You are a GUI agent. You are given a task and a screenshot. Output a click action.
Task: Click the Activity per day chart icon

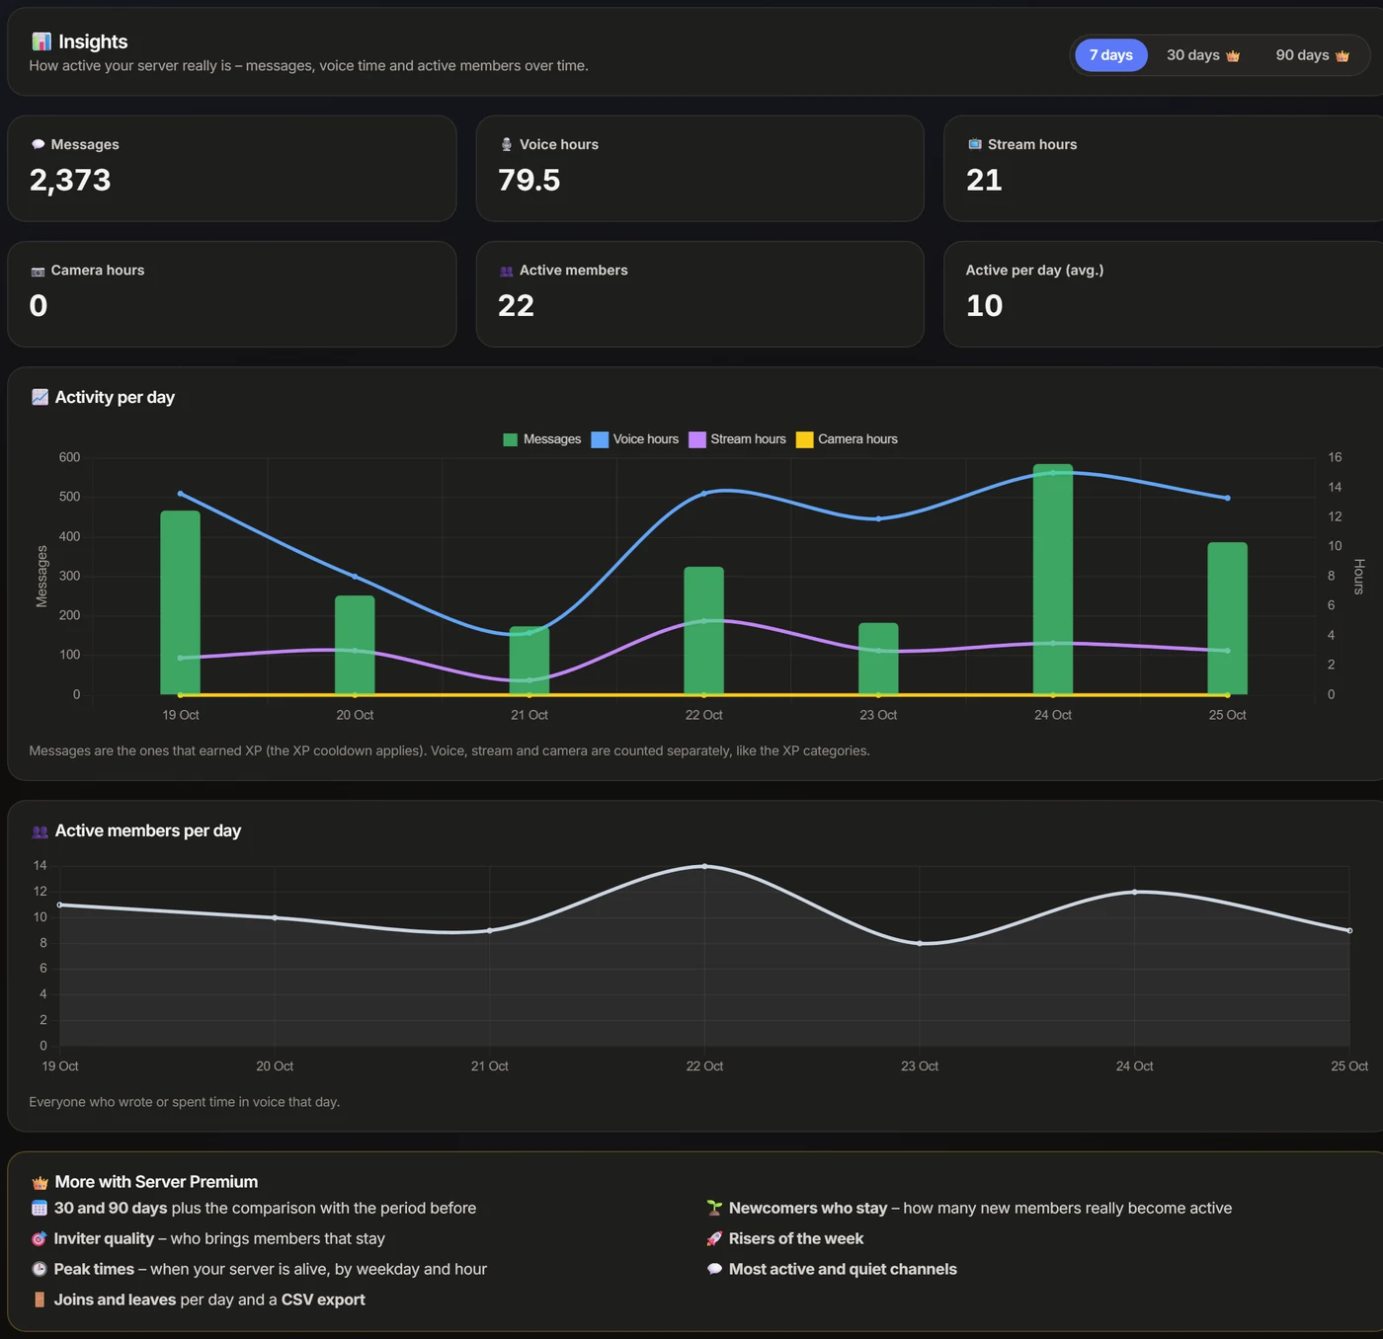tap(40, 397)
